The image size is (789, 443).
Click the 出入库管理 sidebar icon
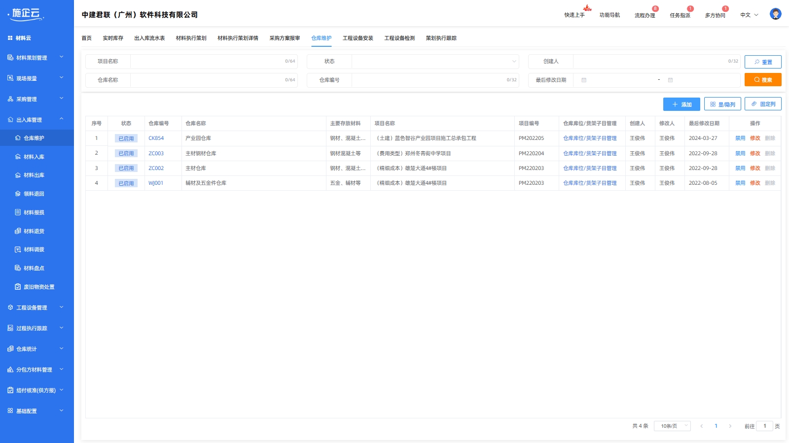pyautogui.click(x=10, y=120)
